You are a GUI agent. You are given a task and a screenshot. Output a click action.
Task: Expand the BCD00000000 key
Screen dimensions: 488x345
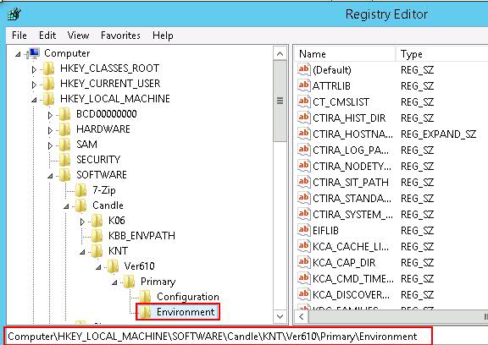[x=50, y=115]
